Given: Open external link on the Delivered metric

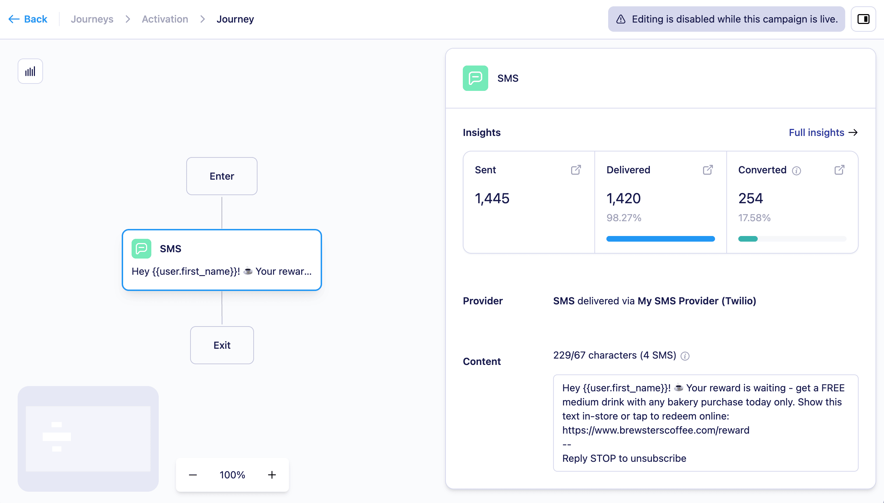Looking at the screenshot, I should (708, 170).
